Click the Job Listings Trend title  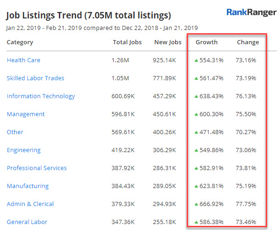[x=88, y=16]
